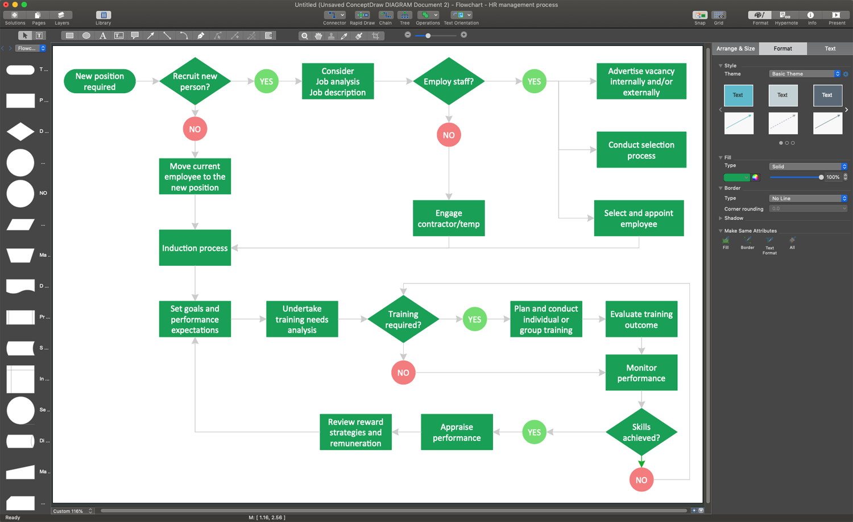Screen dimensions: 853x522
Task: Open the Hypernote panel
Action: (x=786, y=18)
